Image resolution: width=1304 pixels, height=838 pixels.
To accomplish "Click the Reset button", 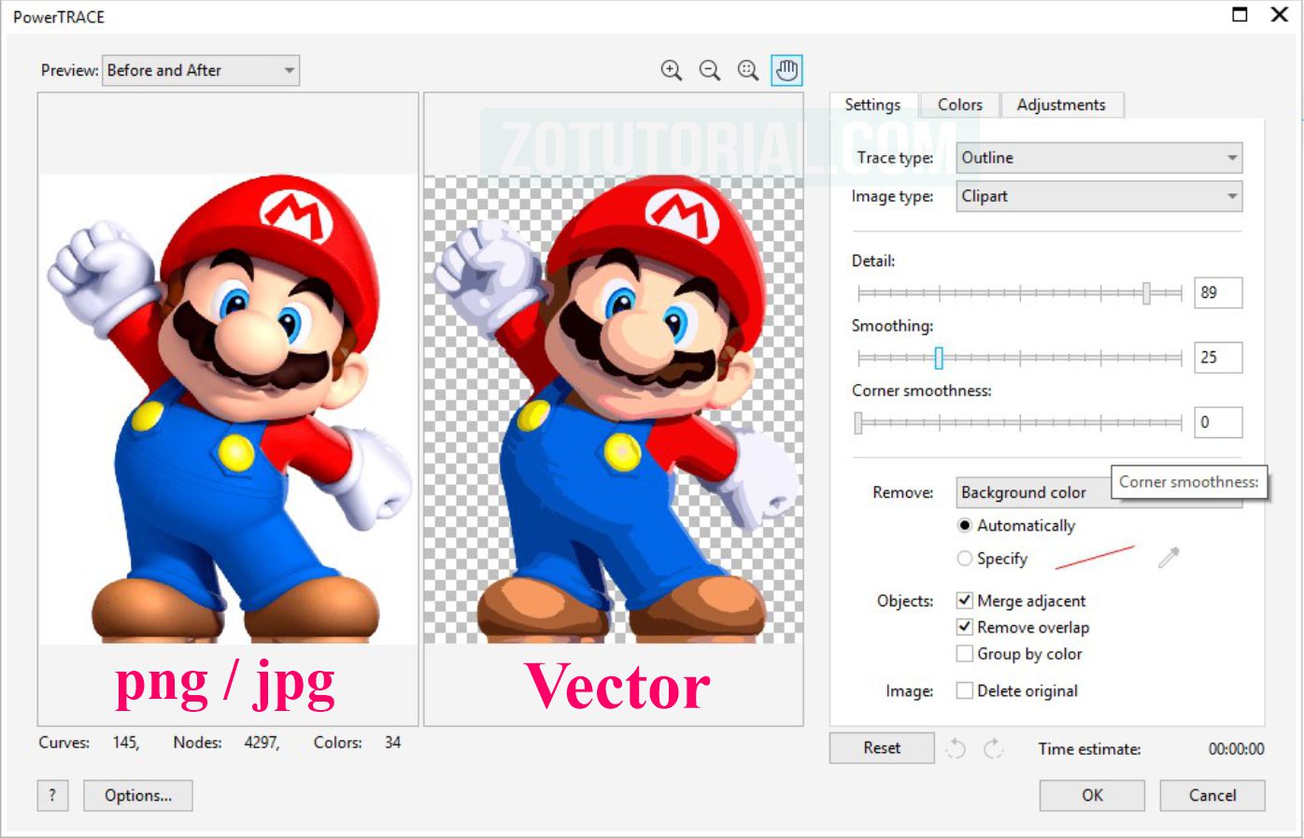I will (x=882, y=747).
